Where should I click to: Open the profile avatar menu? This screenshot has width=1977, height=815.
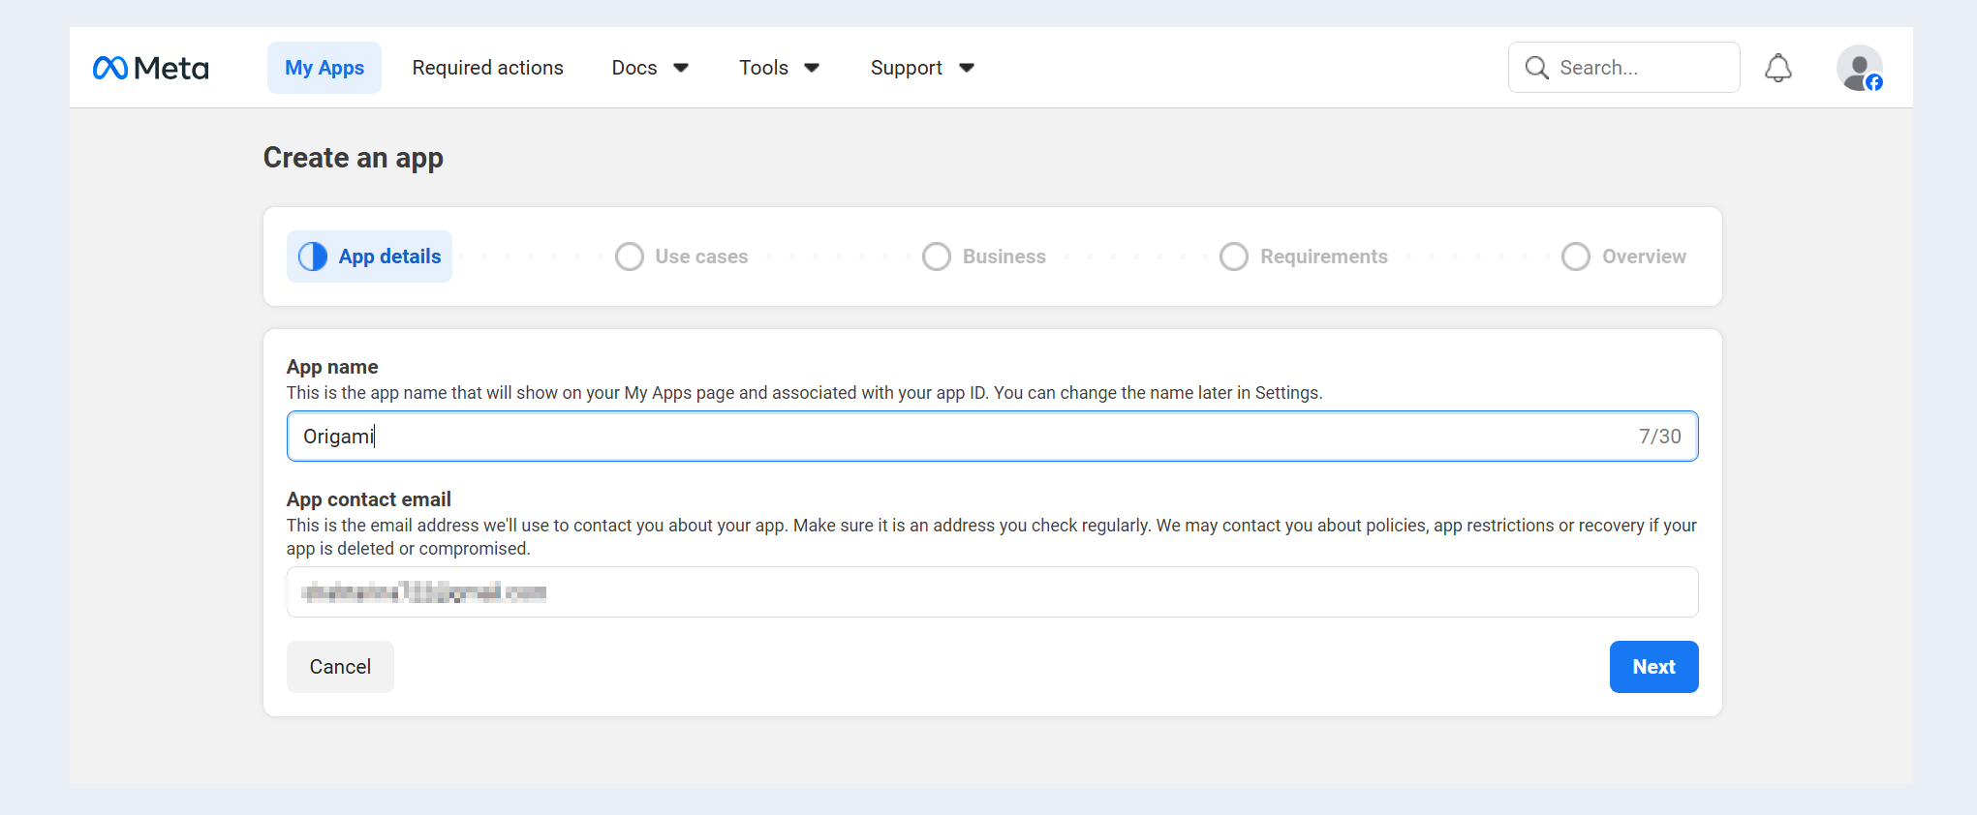[x=1859, y=68]
